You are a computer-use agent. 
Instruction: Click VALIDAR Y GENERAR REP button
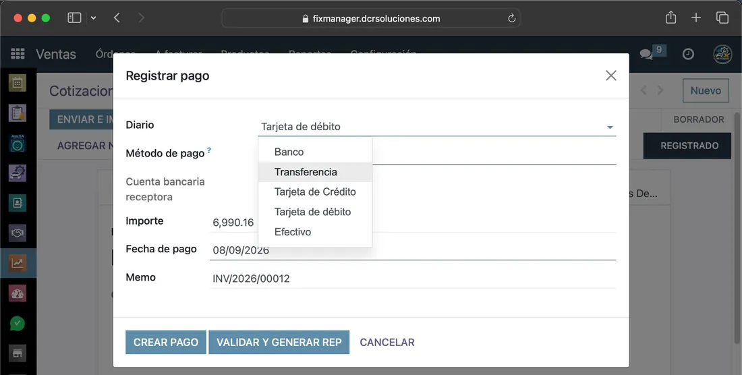(279, 343)
